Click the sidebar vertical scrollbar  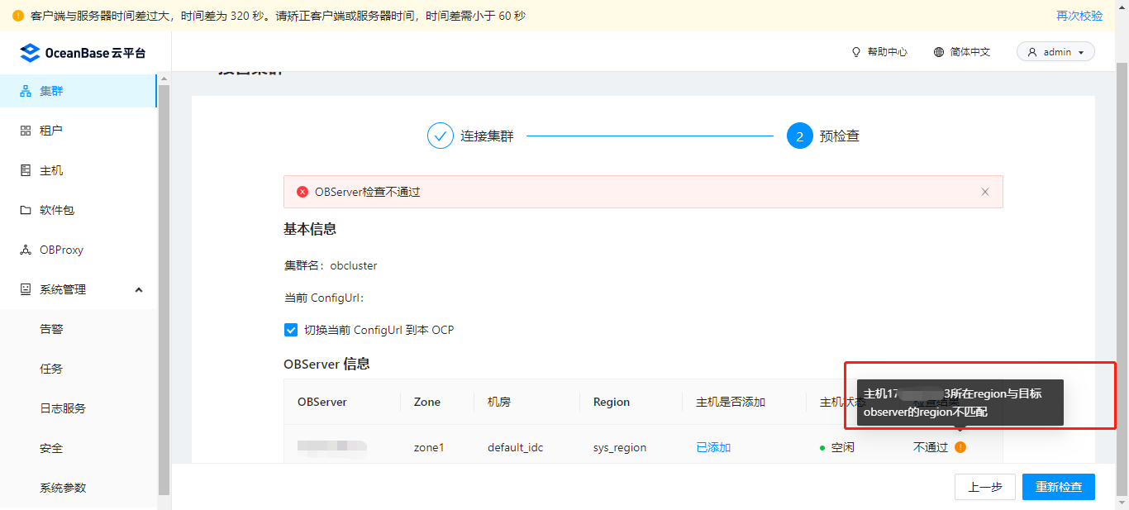coord(164,289)
